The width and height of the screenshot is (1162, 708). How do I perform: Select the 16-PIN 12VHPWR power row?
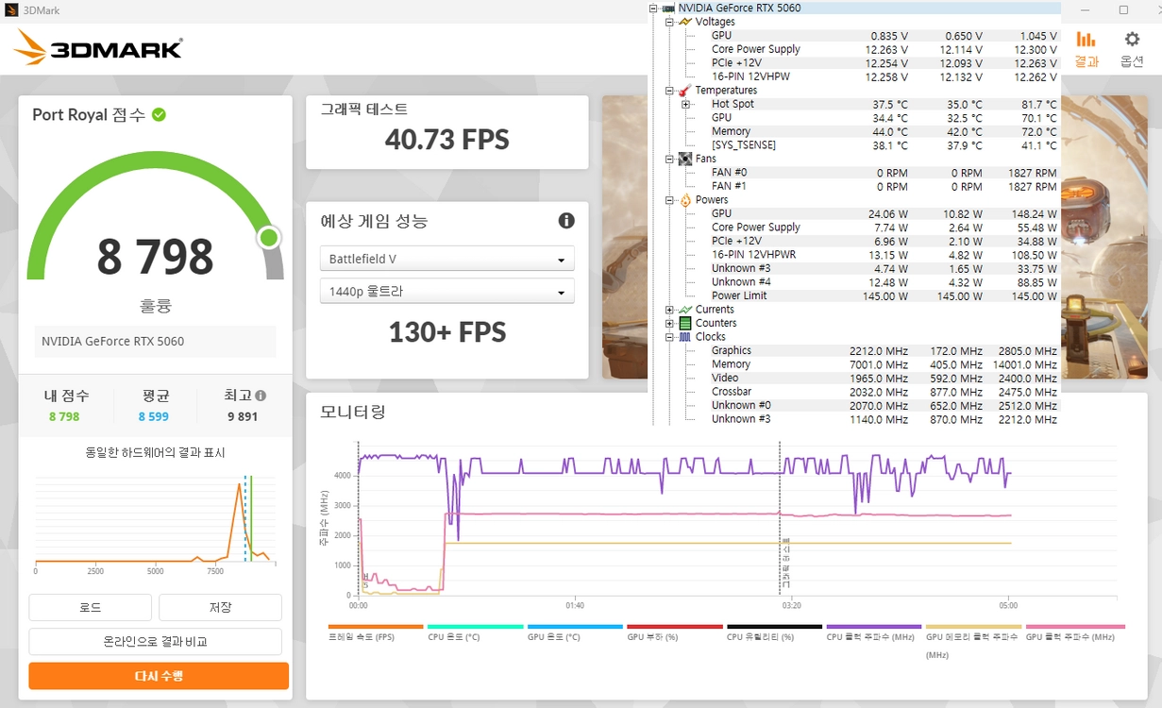(884, 255)
